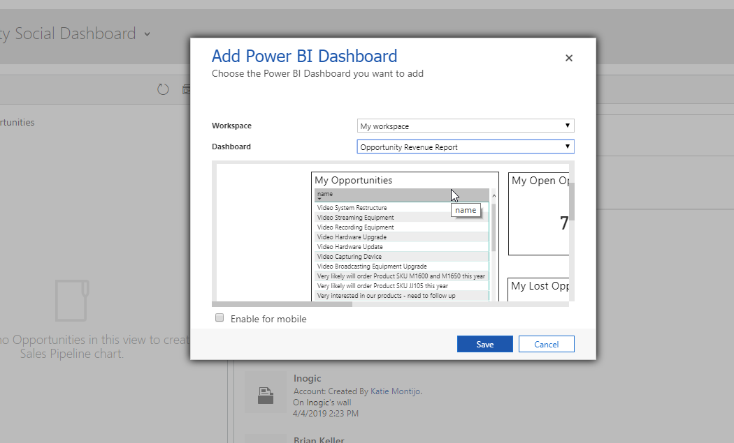Click the preview horizontal scrollbar thumb
Viewport: 734px width, 443px height.
(282, 304)
